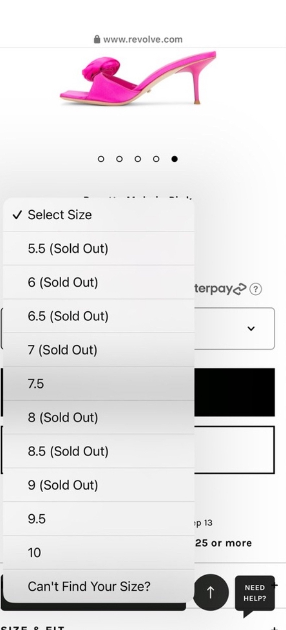Tap the lock icon beside www.revolve.com
This screenshot has width=286, height=630.
[x=97, y=39]
